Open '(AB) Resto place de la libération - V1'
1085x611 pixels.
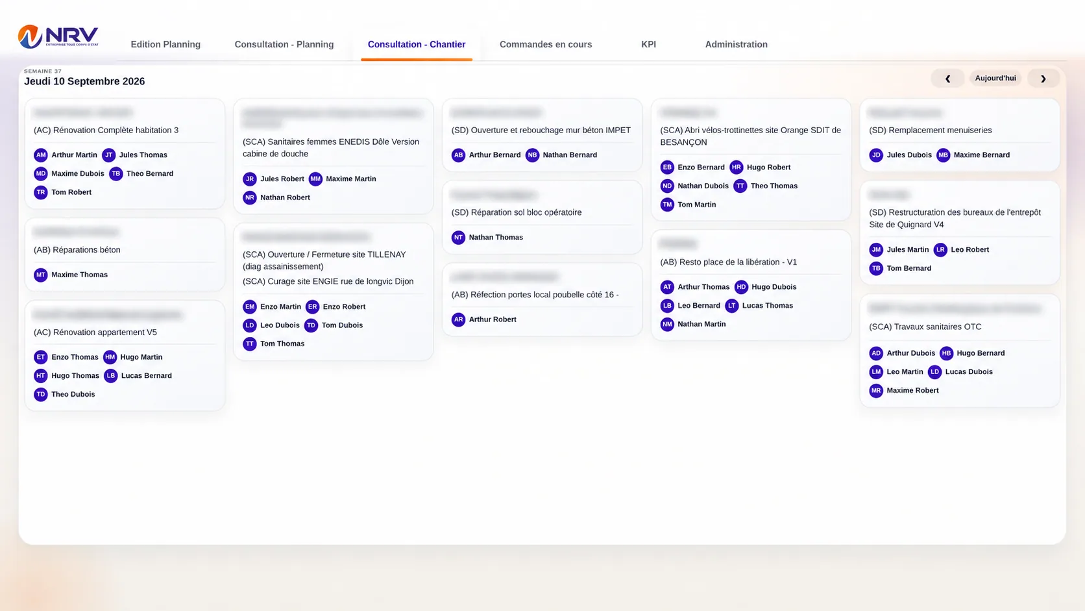coord(751,285)
